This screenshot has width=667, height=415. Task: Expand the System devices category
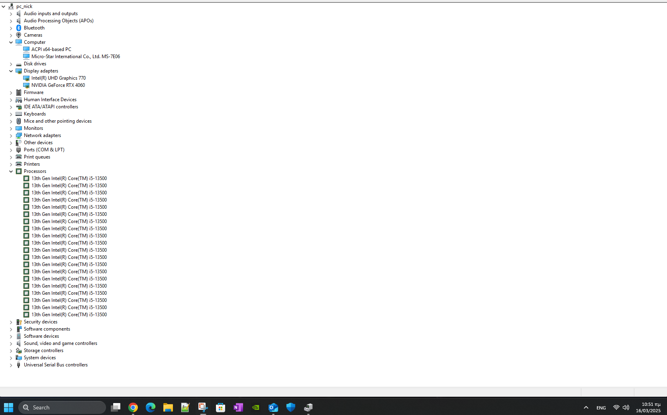pos(11,358)
